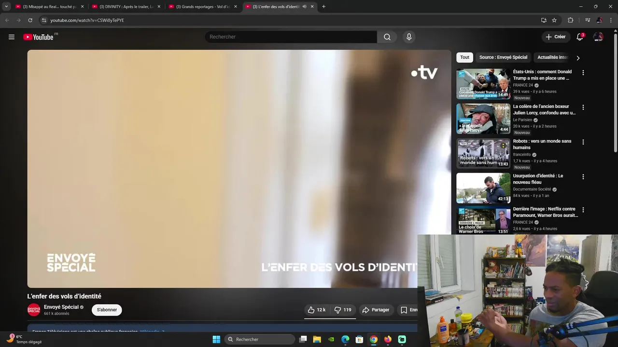This screenshot has width=618, height=347.
Task: Click the 661 k abonnés text
Action: pyautogui.click(x=56, y=314)
